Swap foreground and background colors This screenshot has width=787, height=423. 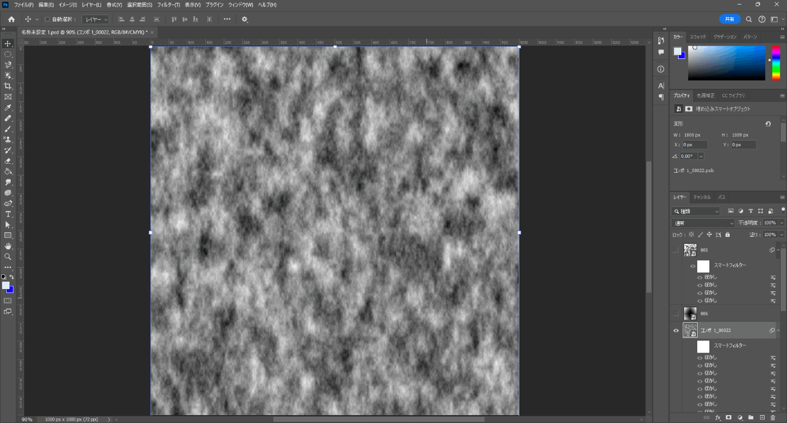click(x=11, y=277)
